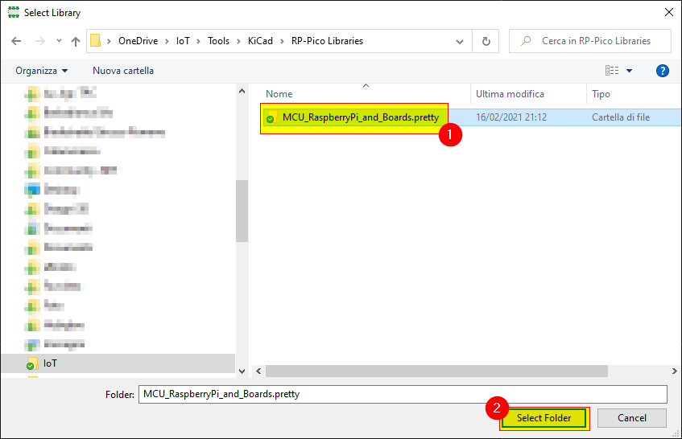
Task: Sort files by Ultima modifica column
Action: pyautogui.click(x=510, y=94)
